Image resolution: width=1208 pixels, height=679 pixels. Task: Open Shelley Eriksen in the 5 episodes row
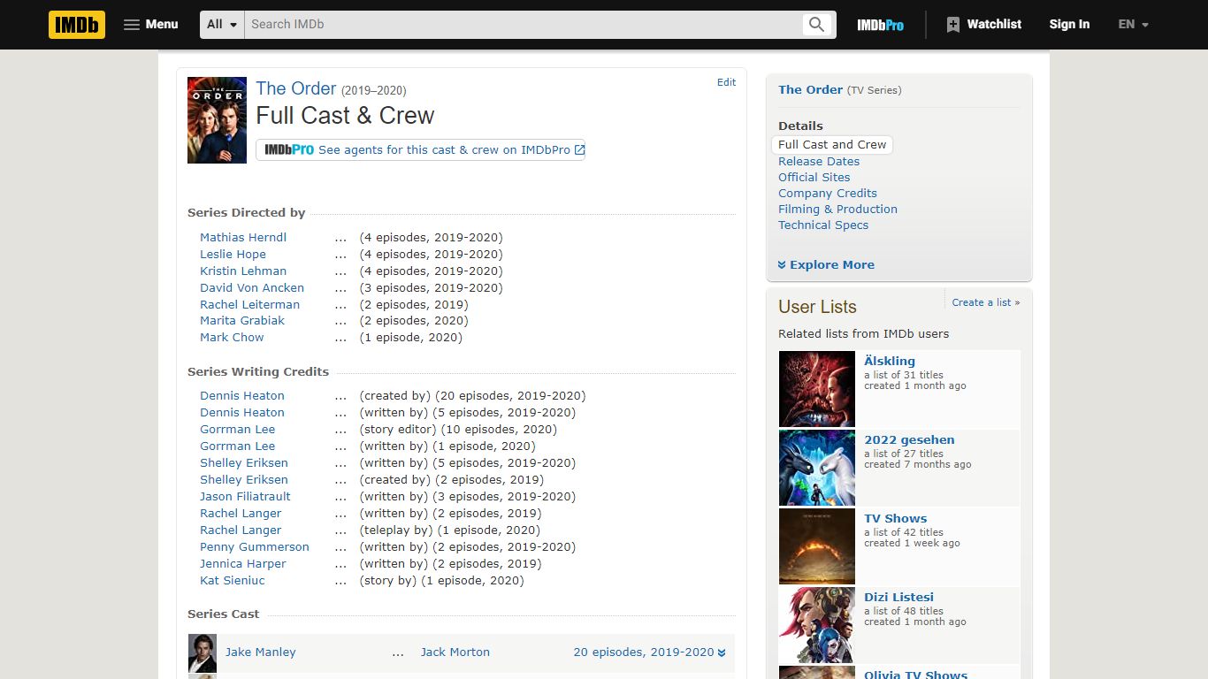click(244, 463)
